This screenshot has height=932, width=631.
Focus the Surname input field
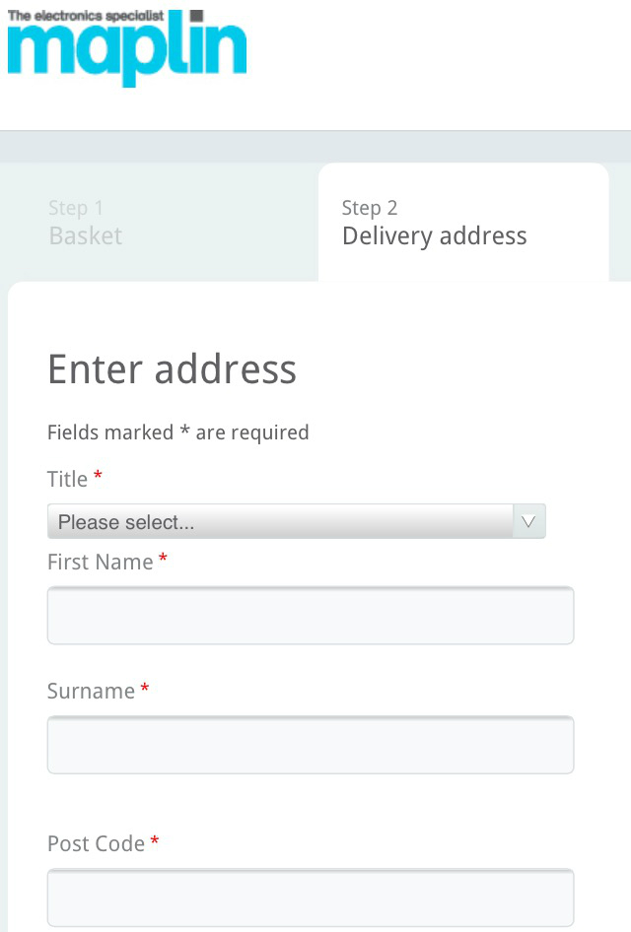(x=311, y=745)
